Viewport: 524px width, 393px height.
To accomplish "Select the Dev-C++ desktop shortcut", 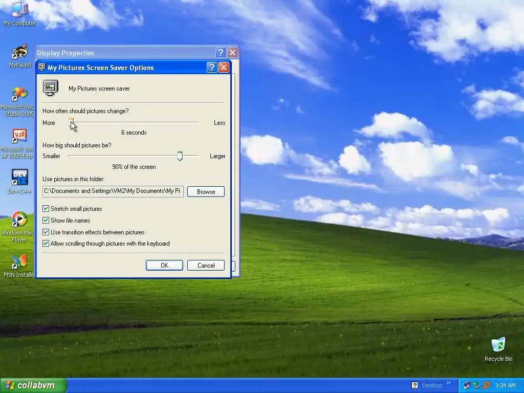I will tap(19, 182).
